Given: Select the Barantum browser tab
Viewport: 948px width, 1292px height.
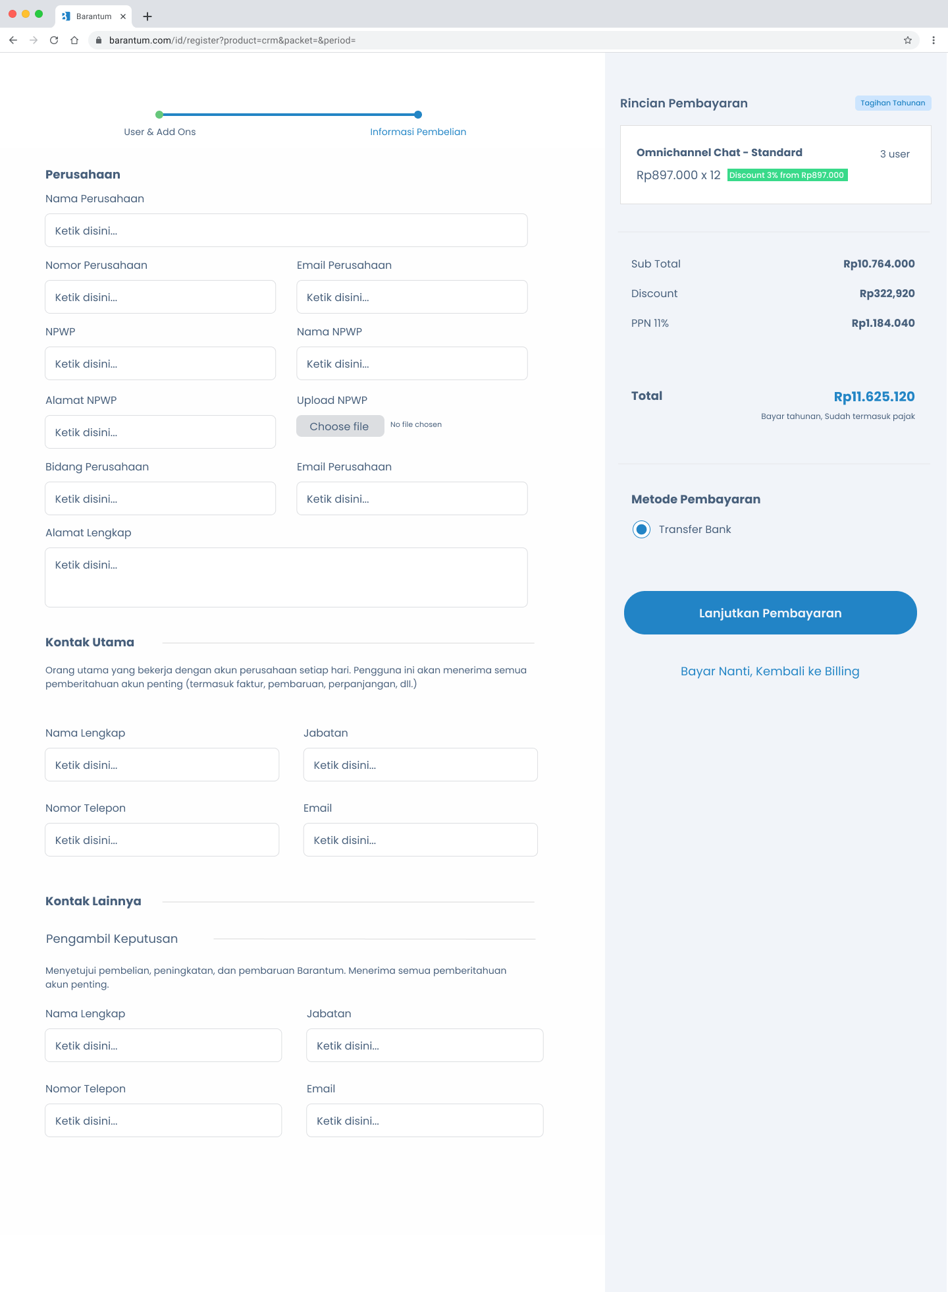Looking at the screenshot, I should pyautogui.click(x=93, y=16).
